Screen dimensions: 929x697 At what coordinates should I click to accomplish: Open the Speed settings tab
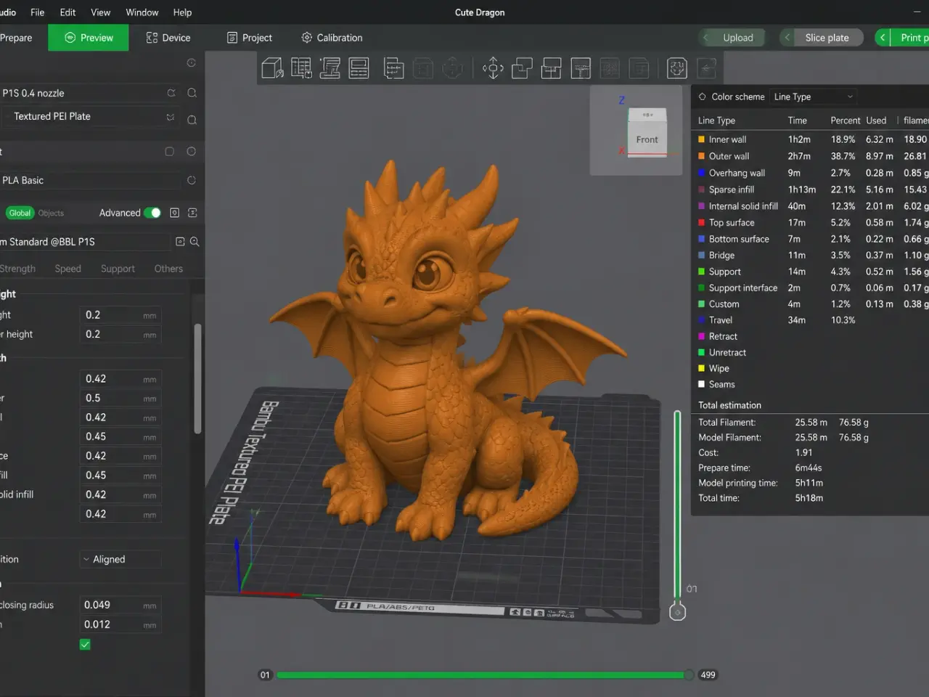(x=67, y=269)
